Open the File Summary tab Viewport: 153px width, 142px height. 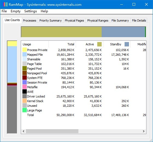pos(120,20)
